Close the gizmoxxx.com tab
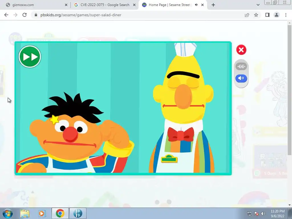 coord(66,5)
